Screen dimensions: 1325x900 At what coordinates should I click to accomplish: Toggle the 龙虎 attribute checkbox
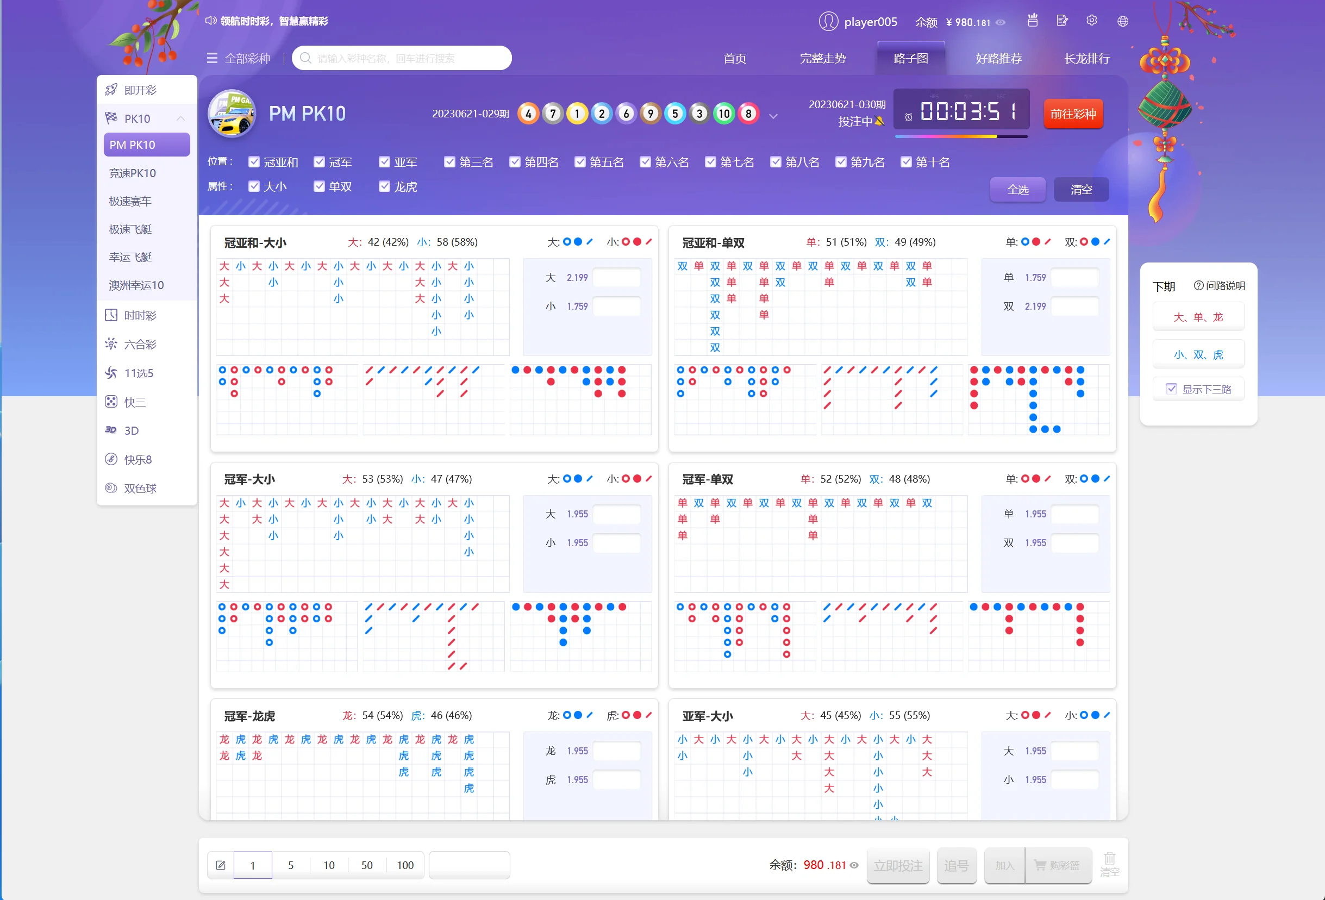point(384,187)
